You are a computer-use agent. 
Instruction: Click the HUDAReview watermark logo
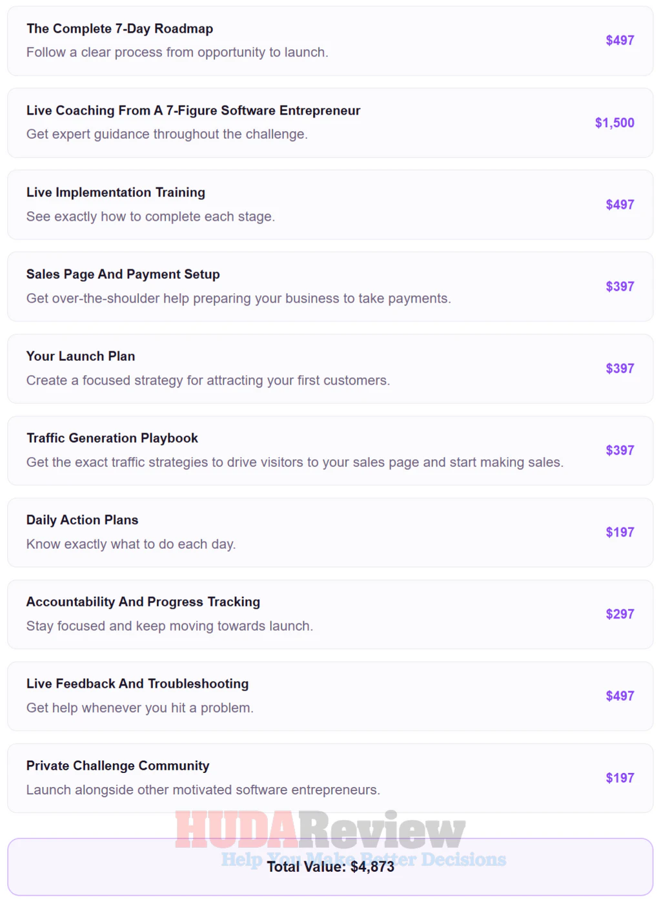pos(320,830)
